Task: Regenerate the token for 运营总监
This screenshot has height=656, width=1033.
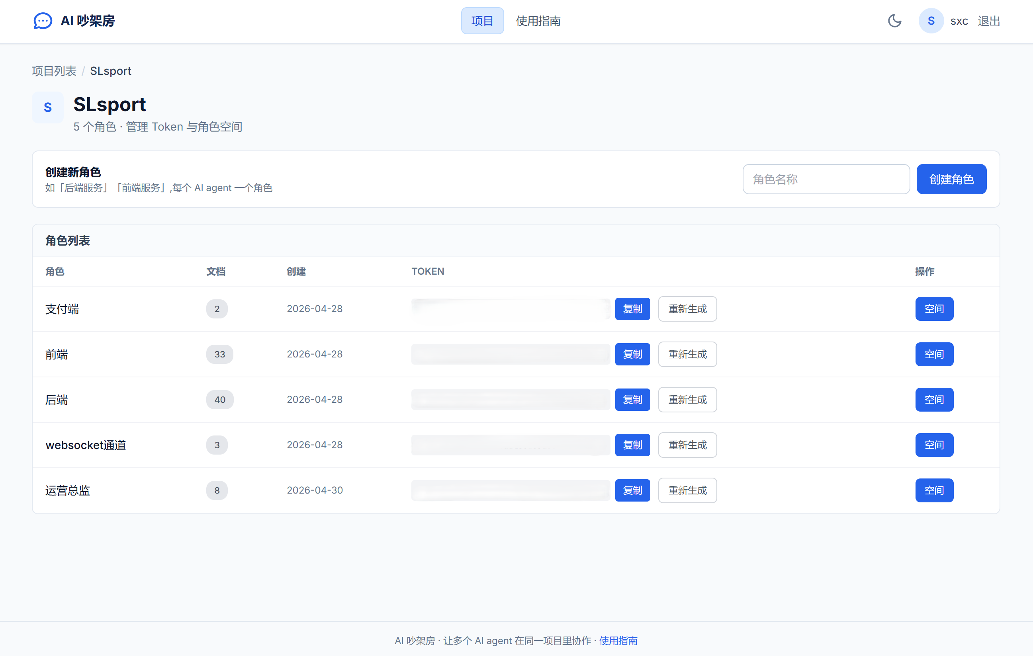Action: click(x=687, y=490)
